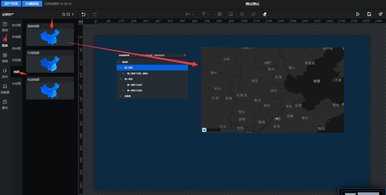
Task: Open the 表格 table category in sidebar
Action: coord(5,57)
